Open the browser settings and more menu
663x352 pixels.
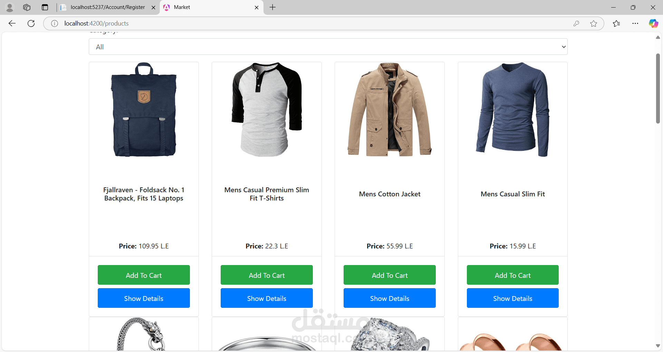click(635, 23)
